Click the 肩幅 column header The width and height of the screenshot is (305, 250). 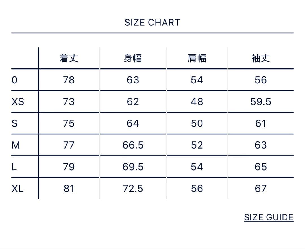click(197, 58)
